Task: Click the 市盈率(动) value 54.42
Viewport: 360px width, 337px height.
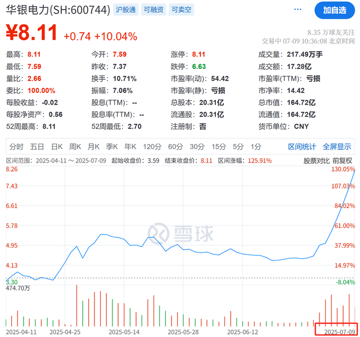Action: [x=220, y=79]
